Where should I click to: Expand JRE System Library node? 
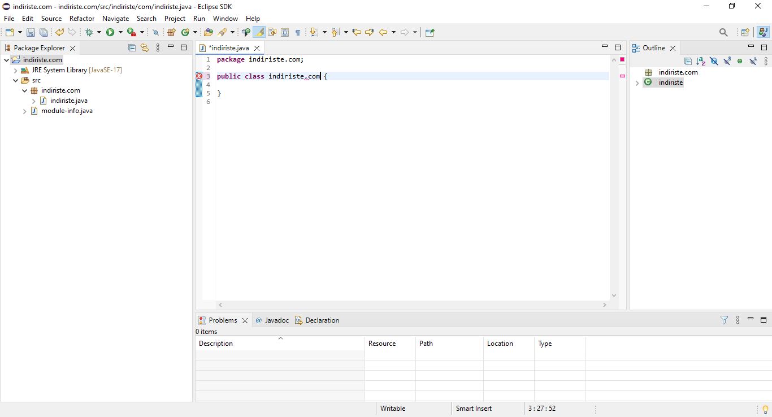(x=16, y=70)
